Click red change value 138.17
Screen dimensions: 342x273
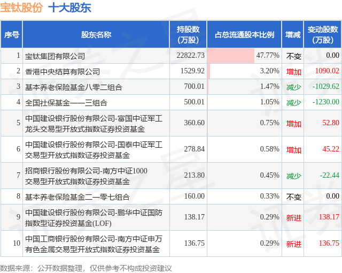coord(329,217)
